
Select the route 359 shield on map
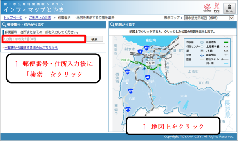pos(128,72)
